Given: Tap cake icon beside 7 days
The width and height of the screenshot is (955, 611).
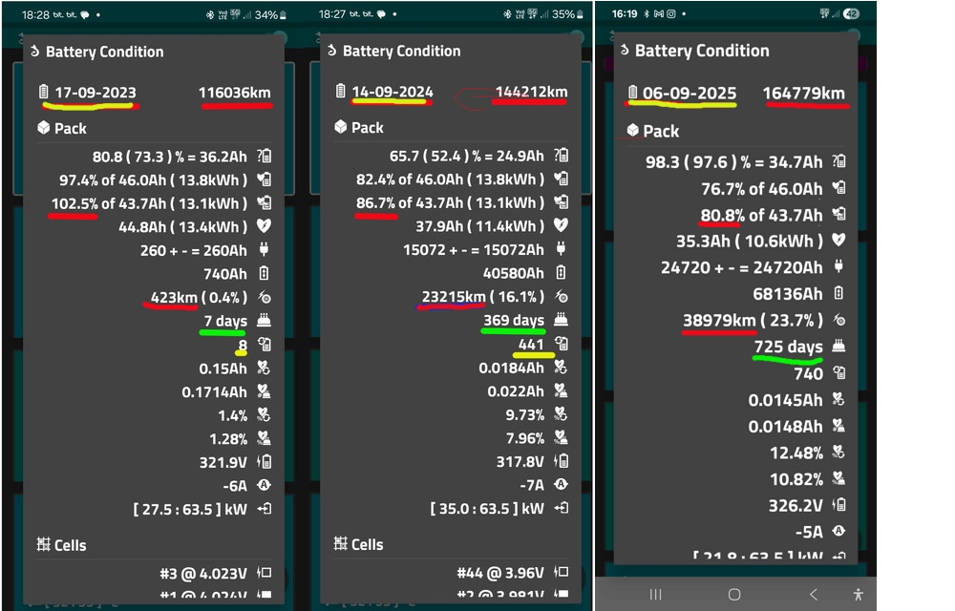Looking at the screenshot, I should pyautogui.click(x=264, y=320).
